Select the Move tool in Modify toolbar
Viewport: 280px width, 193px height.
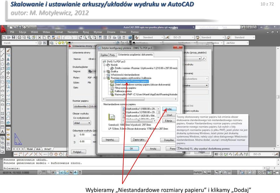8,73
